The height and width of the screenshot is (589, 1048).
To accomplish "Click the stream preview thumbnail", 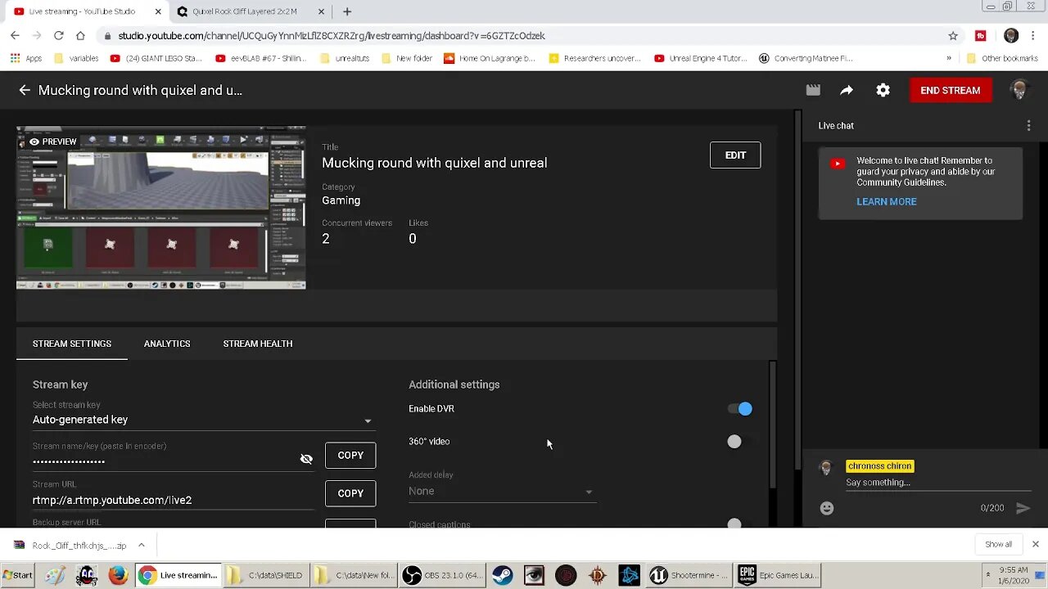I will point(161,208).
